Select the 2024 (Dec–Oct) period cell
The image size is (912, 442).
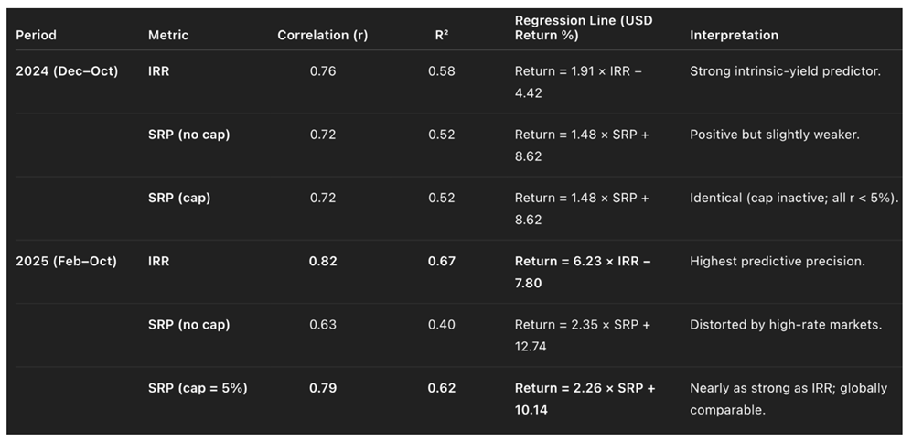67,71
